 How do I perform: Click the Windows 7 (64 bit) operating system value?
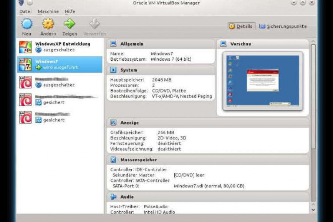pyautogui.click(x=171, y=59)
